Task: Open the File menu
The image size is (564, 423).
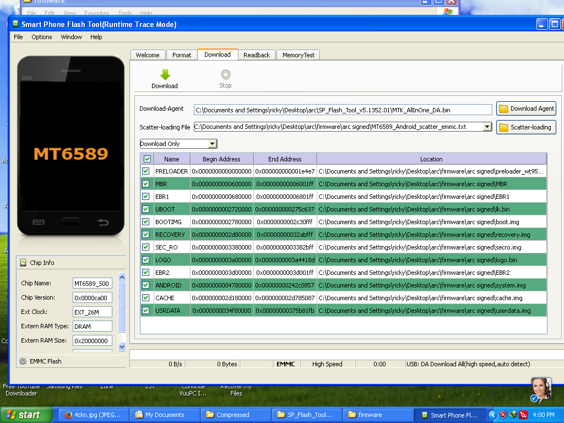Action: (x=18, y=37)
